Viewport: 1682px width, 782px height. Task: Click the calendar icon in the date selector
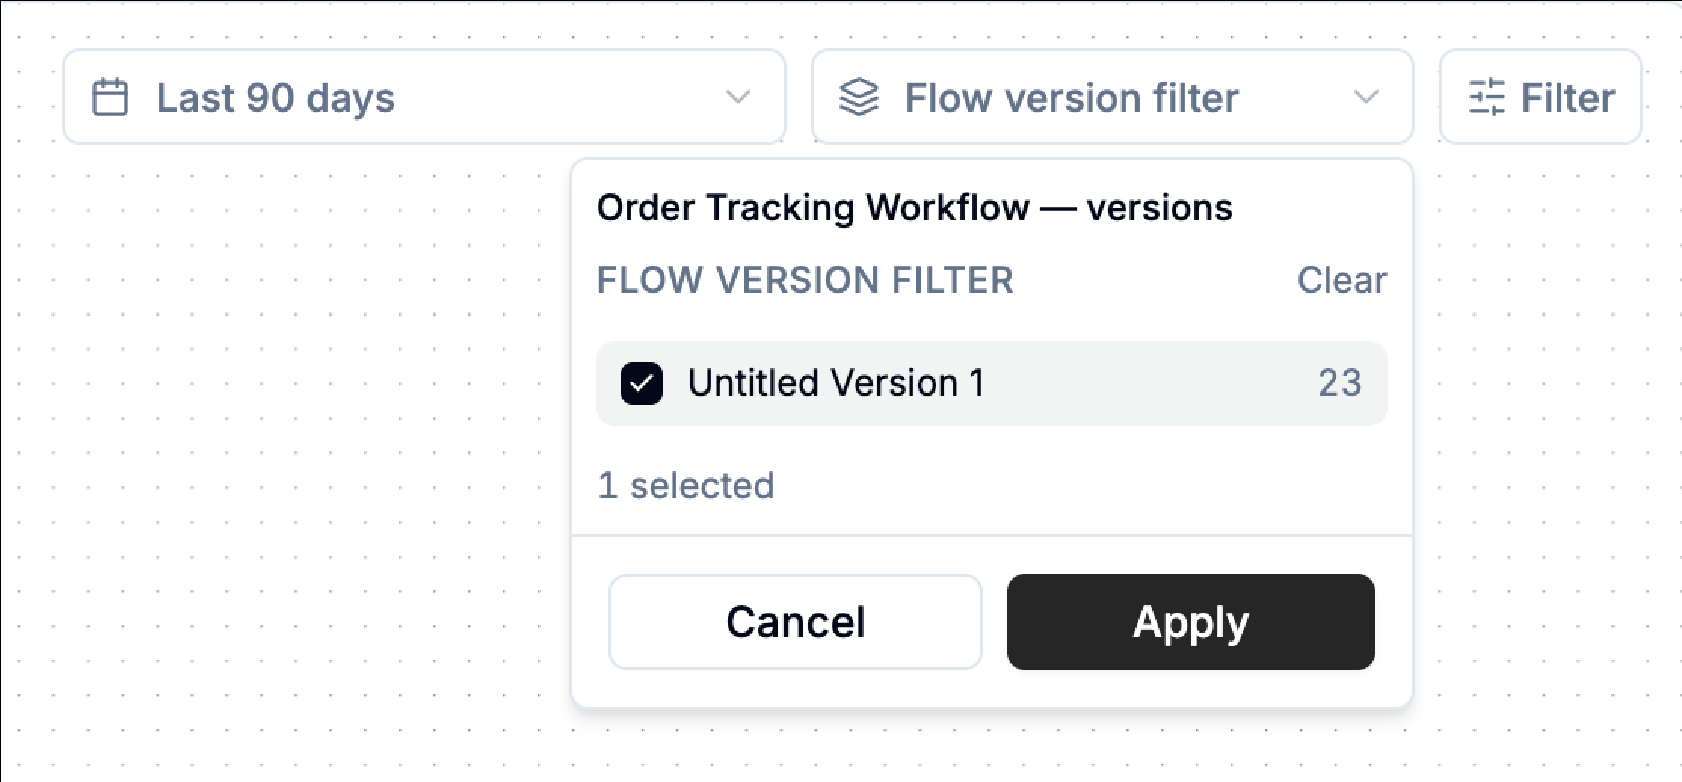click(110, 97)
